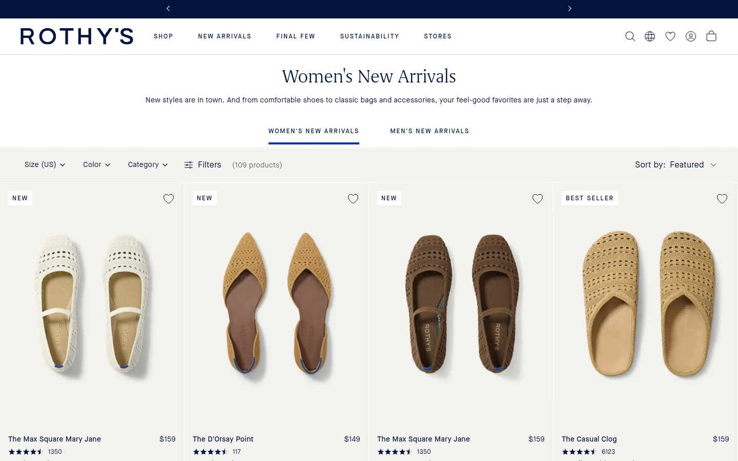
Task: View the cream Mary Jane shoe image
Action: click(x=92, y=306)
